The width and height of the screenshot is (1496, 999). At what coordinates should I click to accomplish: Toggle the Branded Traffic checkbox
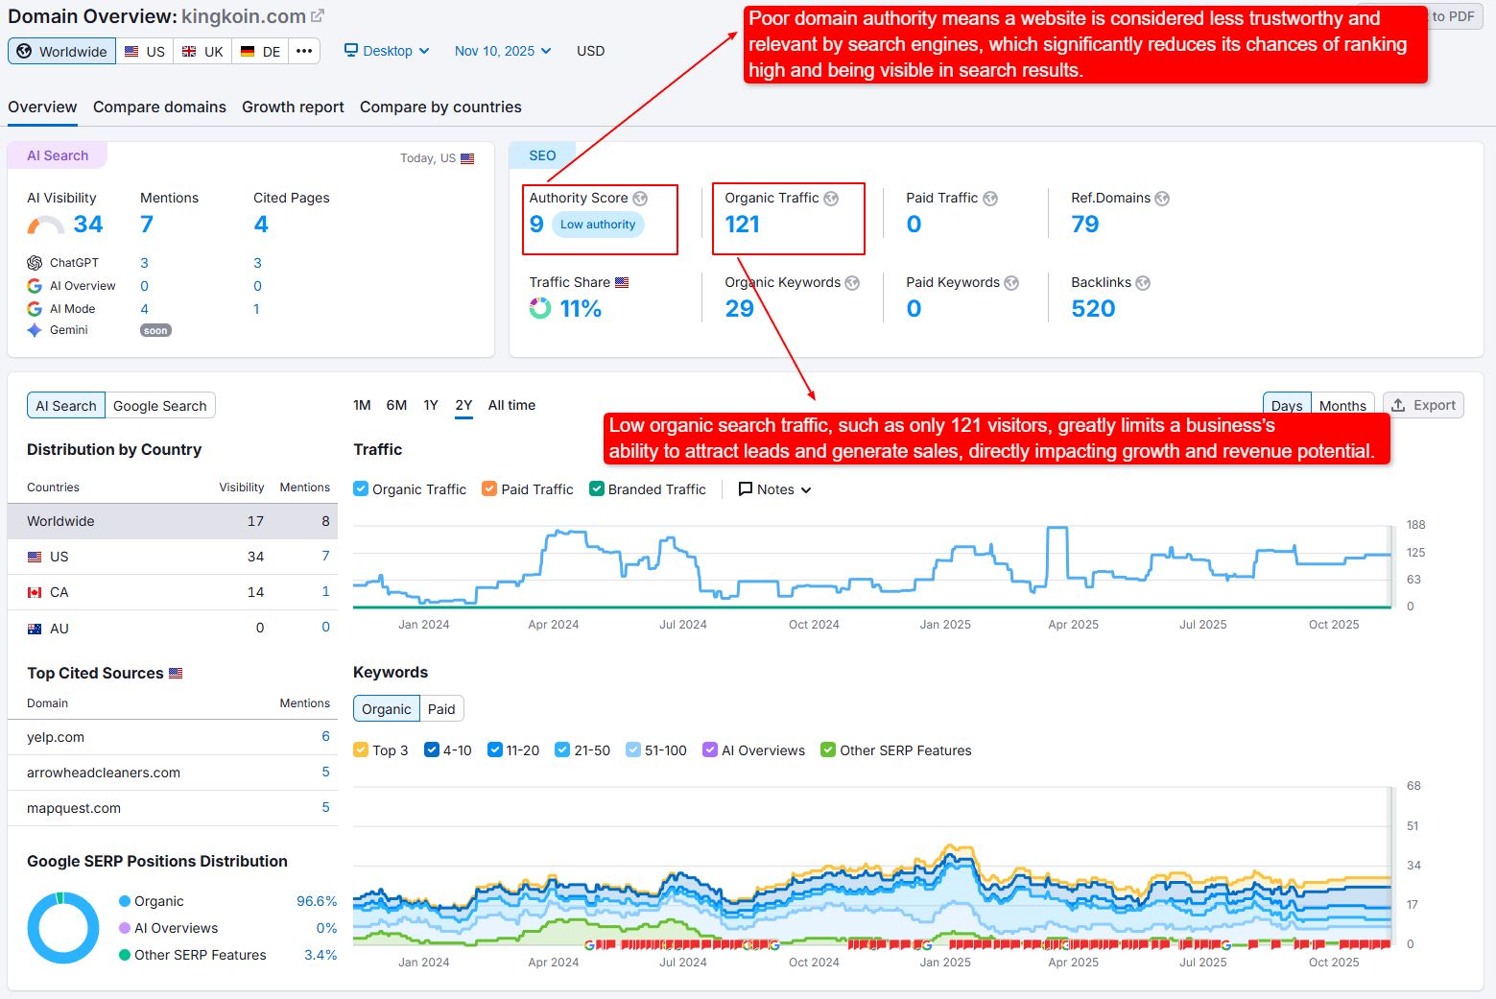pos(597,489)
